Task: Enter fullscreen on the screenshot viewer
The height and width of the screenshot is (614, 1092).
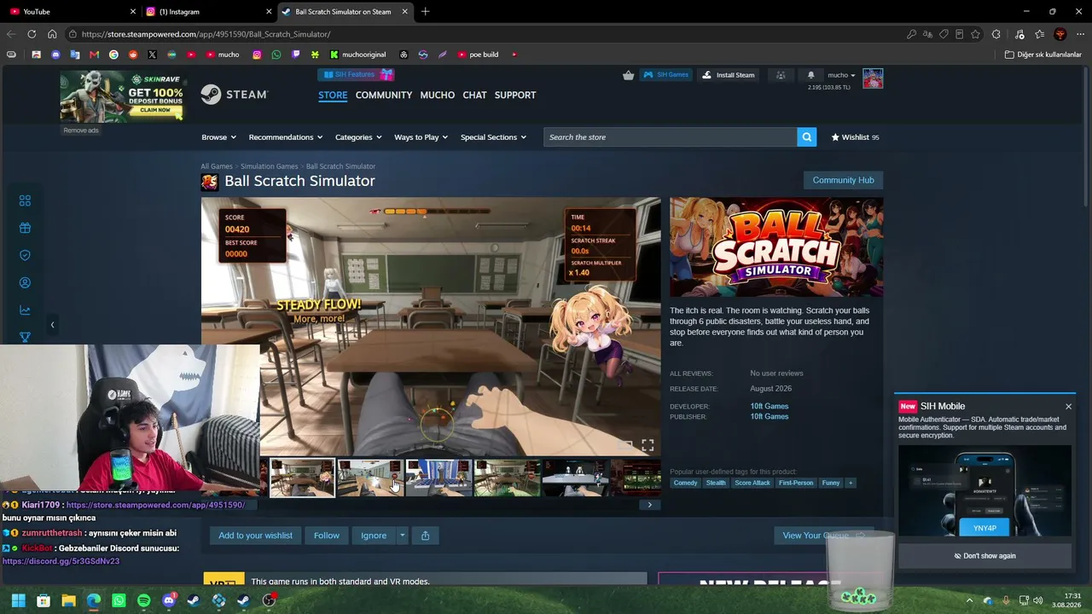Action: (648, 445)
